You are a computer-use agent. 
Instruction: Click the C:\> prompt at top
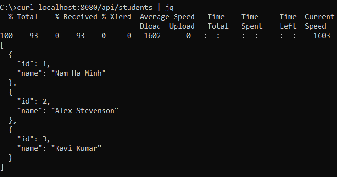point(8,8)
